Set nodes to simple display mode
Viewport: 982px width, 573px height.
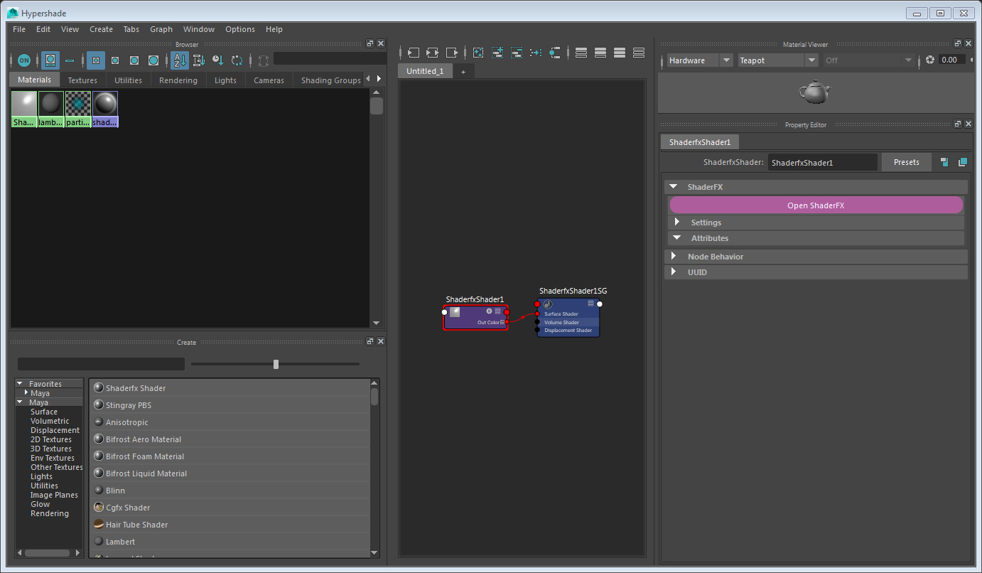point(581,53)
